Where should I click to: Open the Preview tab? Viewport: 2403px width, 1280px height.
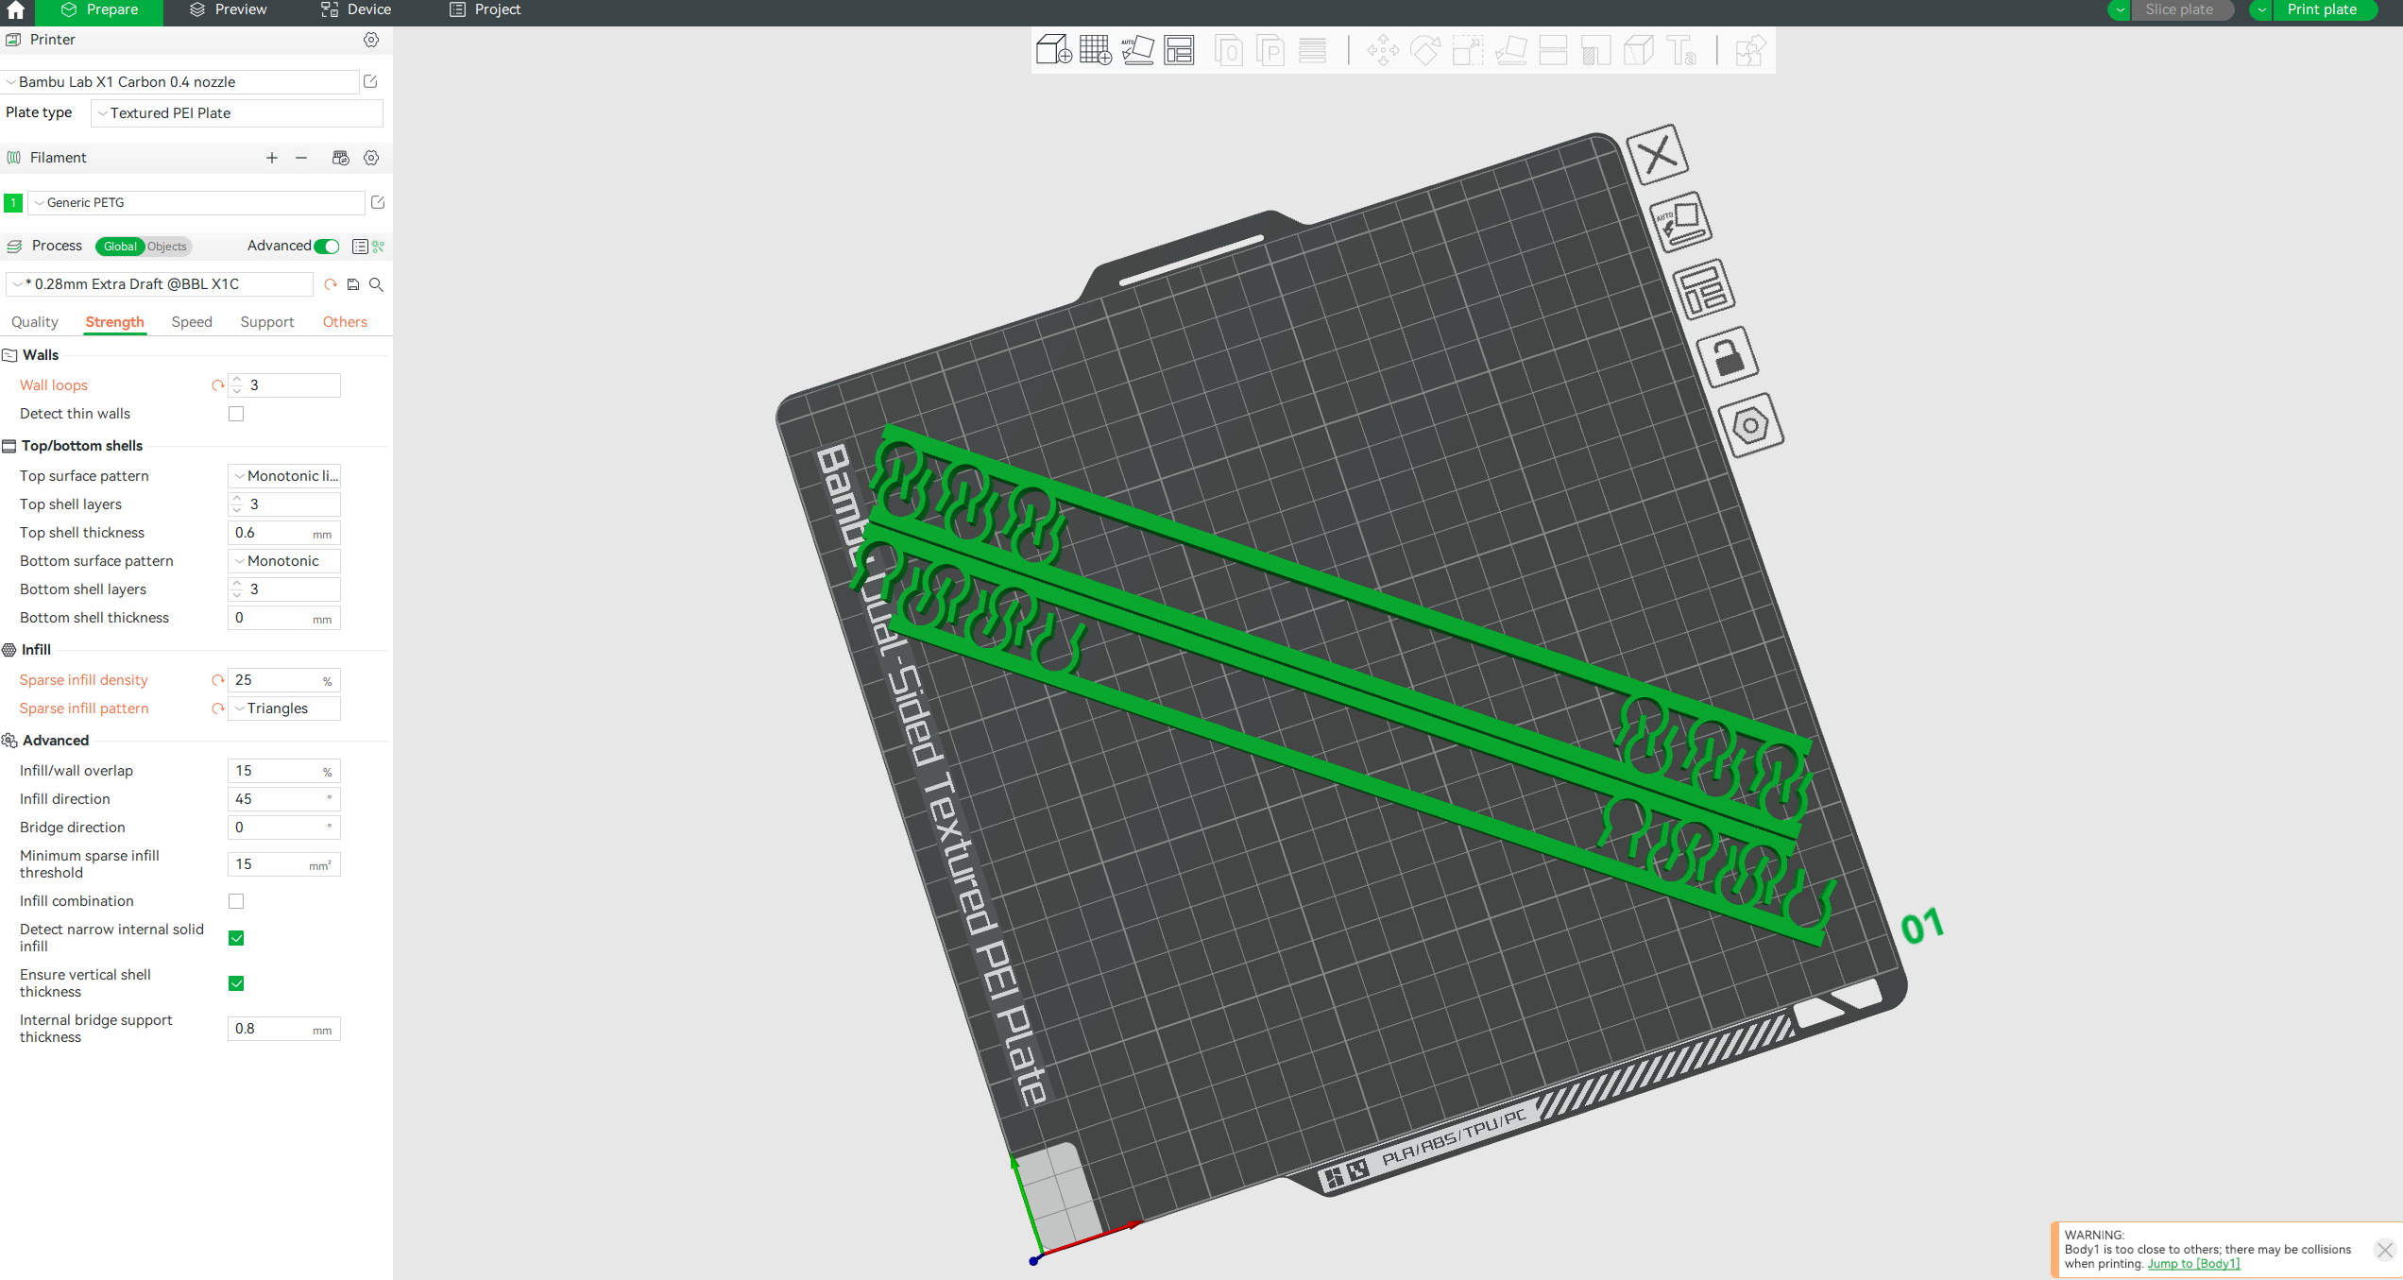(x=229, y=9)
